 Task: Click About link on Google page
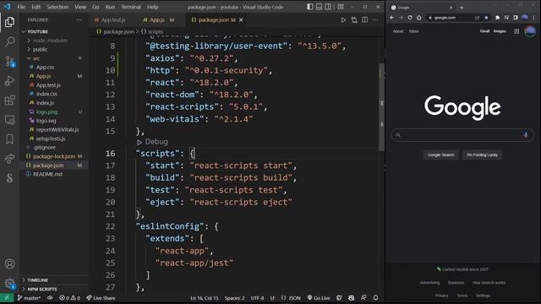398,31
